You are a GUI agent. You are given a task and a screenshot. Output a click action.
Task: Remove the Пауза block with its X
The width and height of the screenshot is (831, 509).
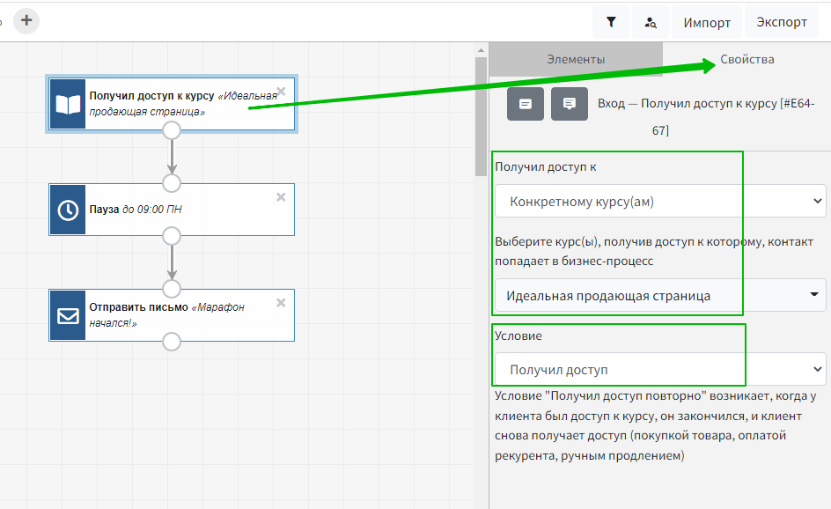[281, 197]
